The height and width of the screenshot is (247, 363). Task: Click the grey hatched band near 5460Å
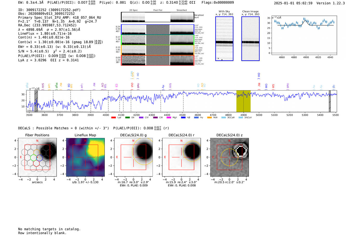click(x=330, y=101)
